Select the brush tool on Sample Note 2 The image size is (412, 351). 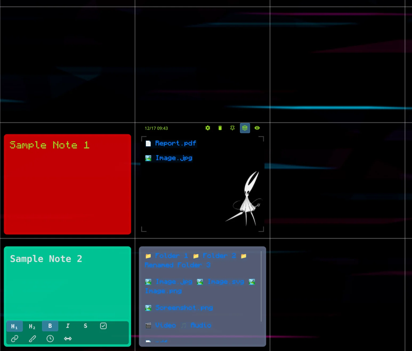point(32,338)
